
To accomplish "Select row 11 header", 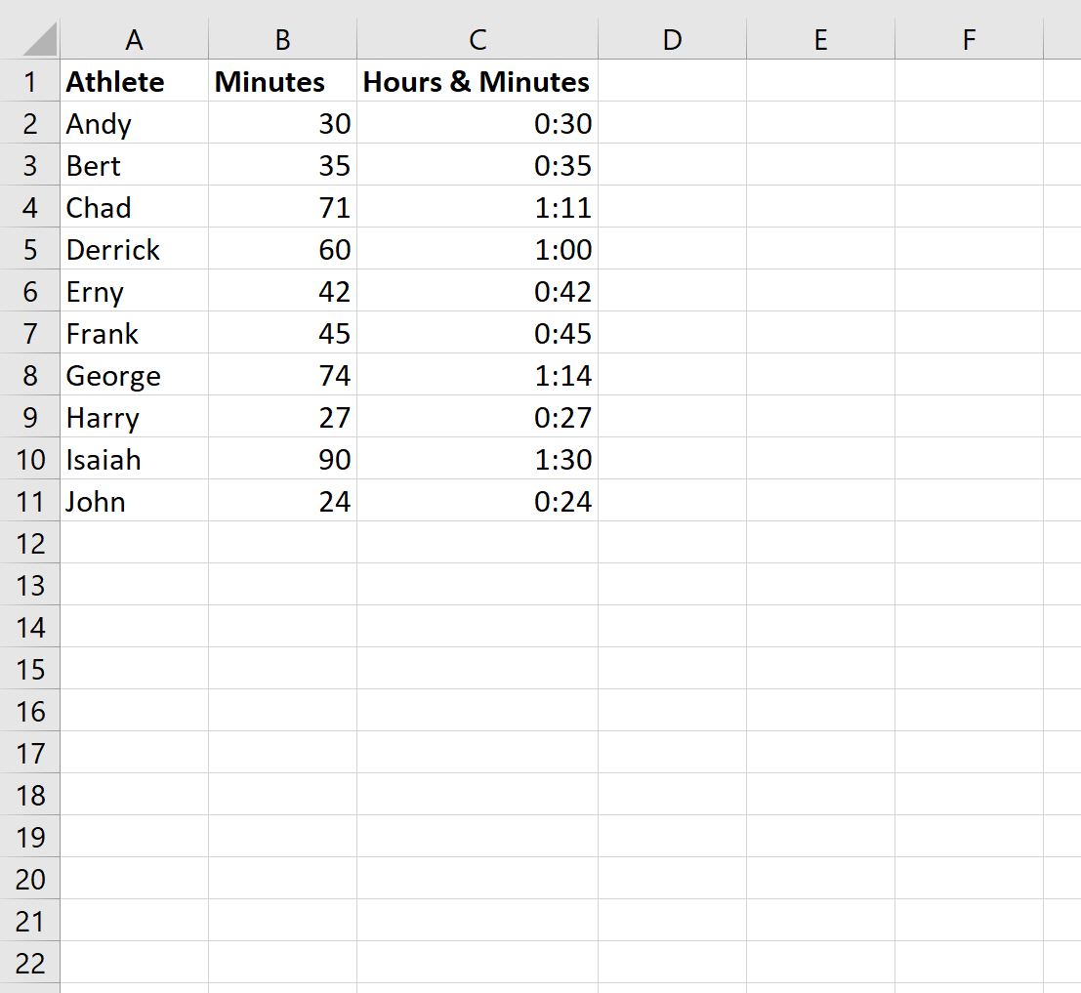I will tap(29, 501).
